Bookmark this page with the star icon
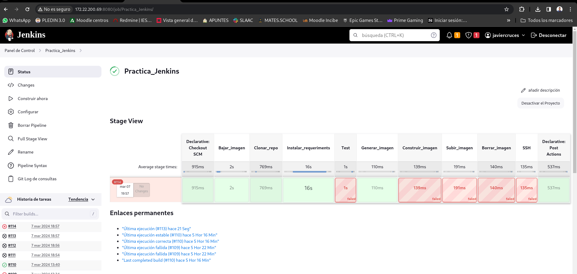The height and width of the screenshot is (274, 577). coord(507,9)
